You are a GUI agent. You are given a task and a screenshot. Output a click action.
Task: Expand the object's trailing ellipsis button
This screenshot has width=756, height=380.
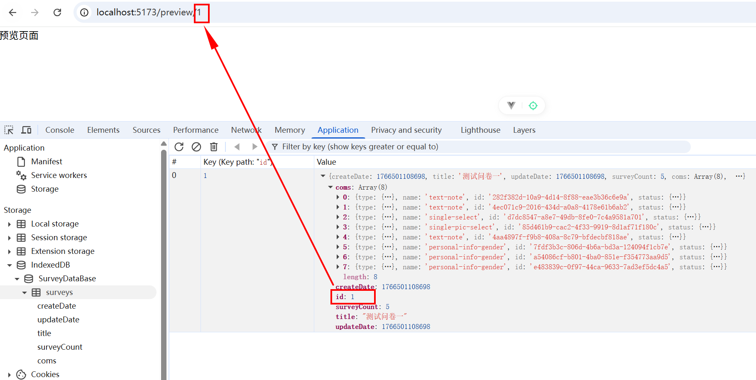[739, 176]
